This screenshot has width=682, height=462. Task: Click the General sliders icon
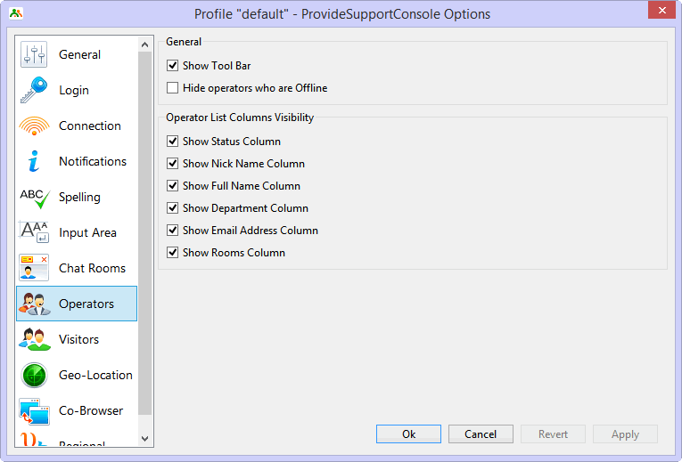pos(34,54)
